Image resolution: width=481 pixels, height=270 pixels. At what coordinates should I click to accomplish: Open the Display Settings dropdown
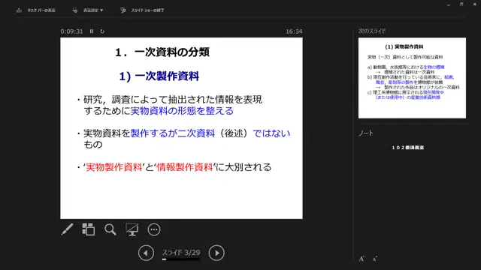point(88,10)
